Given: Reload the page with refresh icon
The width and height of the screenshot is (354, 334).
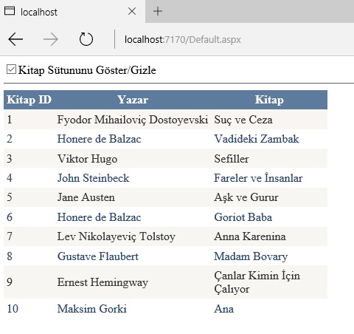Looking at the screenshot, I should point(86,39).
